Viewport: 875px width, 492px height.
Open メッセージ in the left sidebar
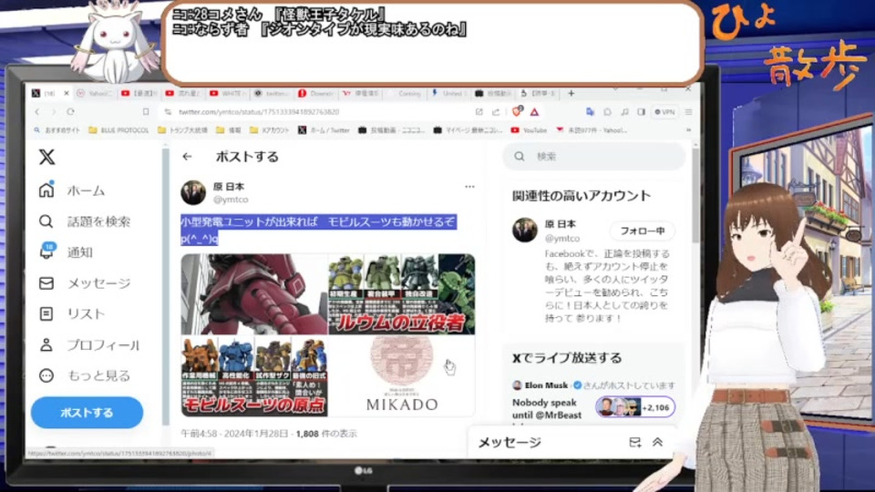click(84, 282)
